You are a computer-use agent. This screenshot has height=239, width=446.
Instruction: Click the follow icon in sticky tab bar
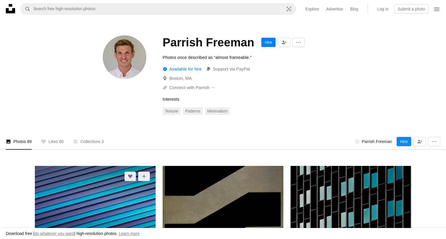[420, 142]
